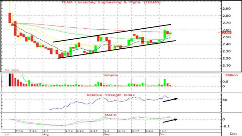242x136 pixels.
Task: Click the No Gaps label
Action: tap(12, 70)
